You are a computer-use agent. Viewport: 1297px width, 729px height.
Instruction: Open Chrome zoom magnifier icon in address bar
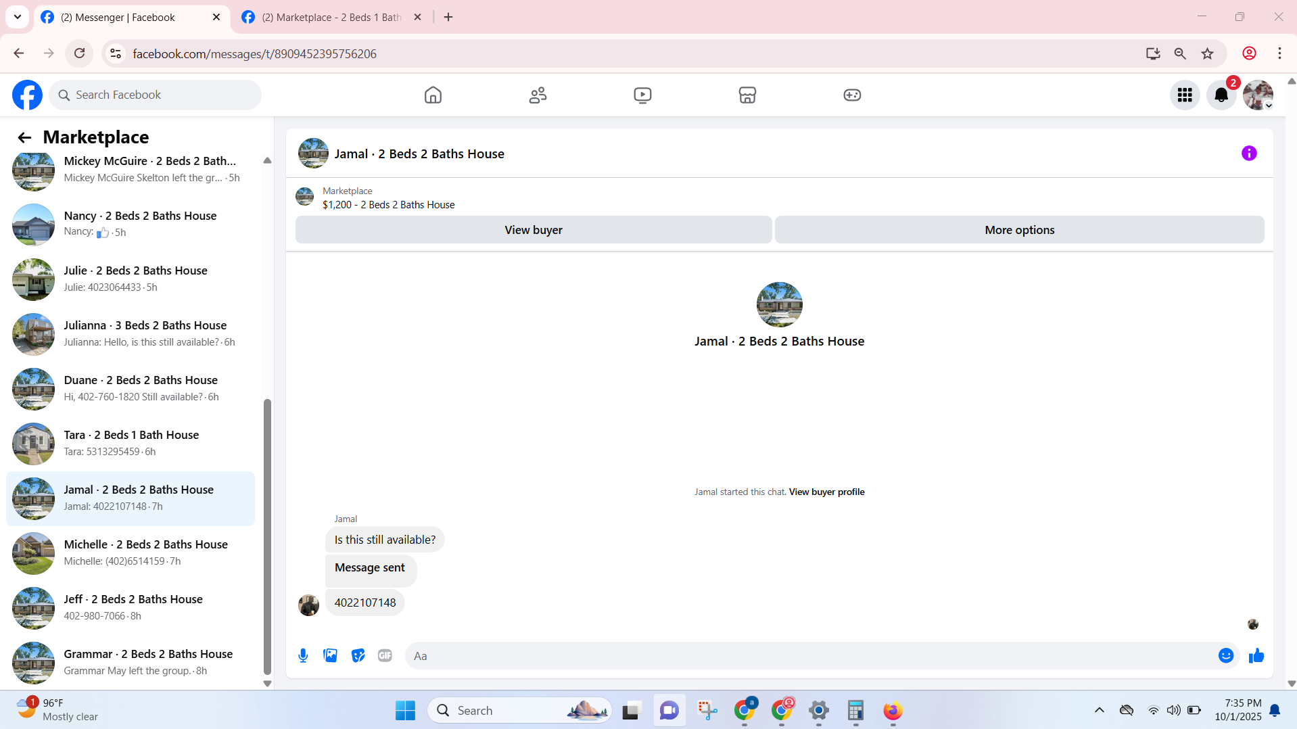(x=1180, y=53)
